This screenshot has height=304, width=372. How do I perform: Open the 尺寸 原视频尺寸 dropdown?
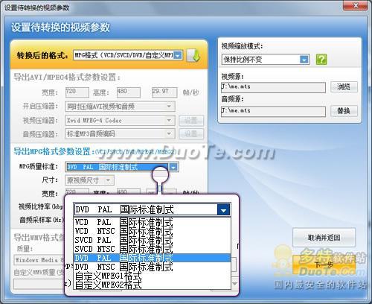(x=89, y=180)
